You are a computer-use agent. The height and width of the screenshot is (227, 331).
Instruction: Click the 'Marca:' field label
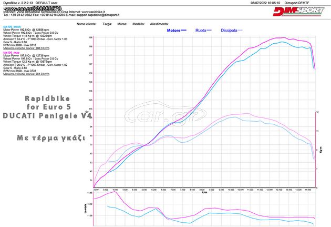click(x=122, y=24)
